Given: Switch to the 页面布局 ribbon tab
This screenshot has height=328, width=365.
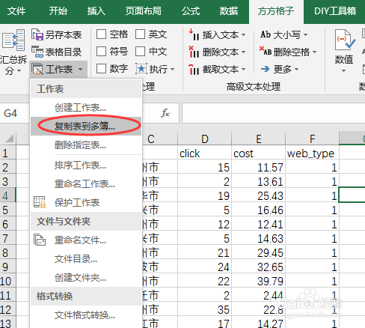Looking at the screenshot, I should point(143,11).
